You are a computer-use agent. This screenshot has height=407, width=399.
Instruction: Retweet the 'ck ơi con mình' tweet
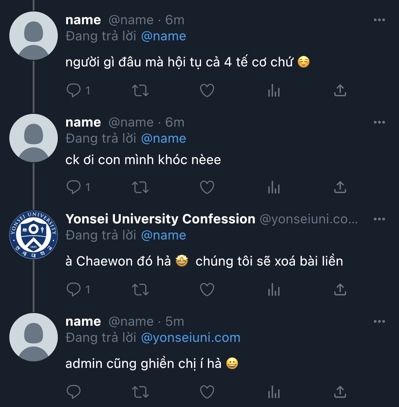pos(140,187)
